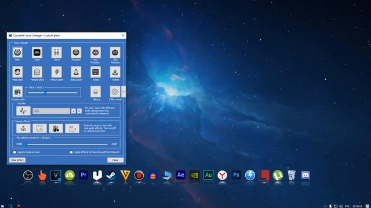Choose the Baby pitch voice
Screen dimensions: 371x208
[x=76, y=72]
